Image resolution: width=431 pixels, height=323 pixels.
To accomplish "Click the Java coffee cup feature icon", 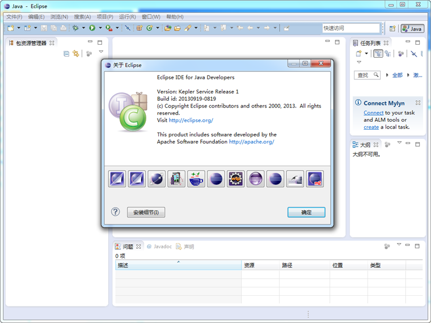I will point(196,179).
